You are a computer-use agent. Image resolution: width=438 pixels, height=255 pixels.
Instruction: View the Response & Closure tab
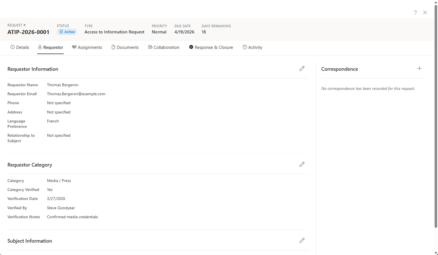pyautogui.click(x=211, y=47)
